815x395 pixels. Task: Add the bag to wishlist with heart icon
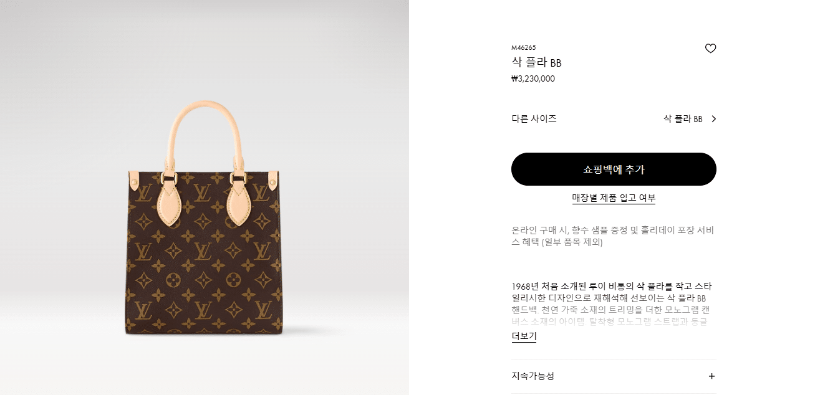(710, 49)
